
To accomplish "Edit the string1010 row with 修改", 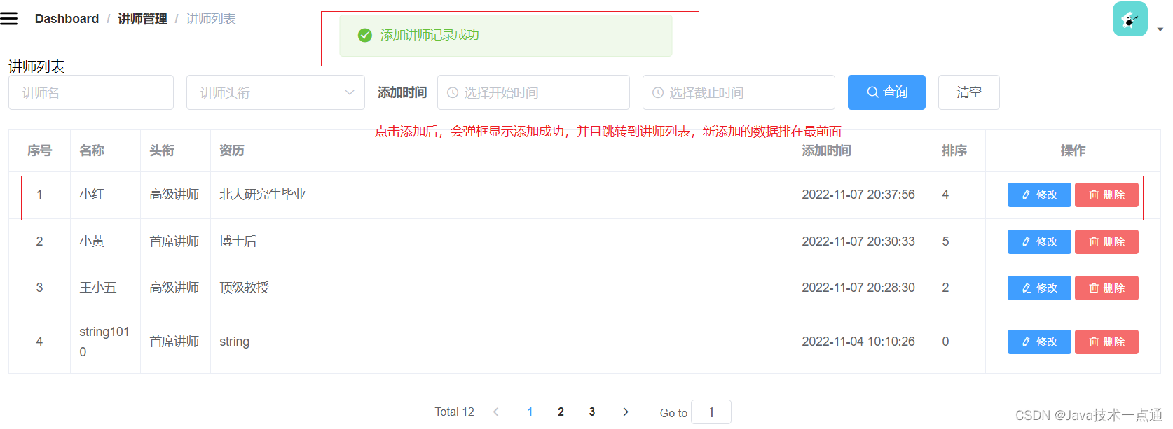I will point(1039,342).
